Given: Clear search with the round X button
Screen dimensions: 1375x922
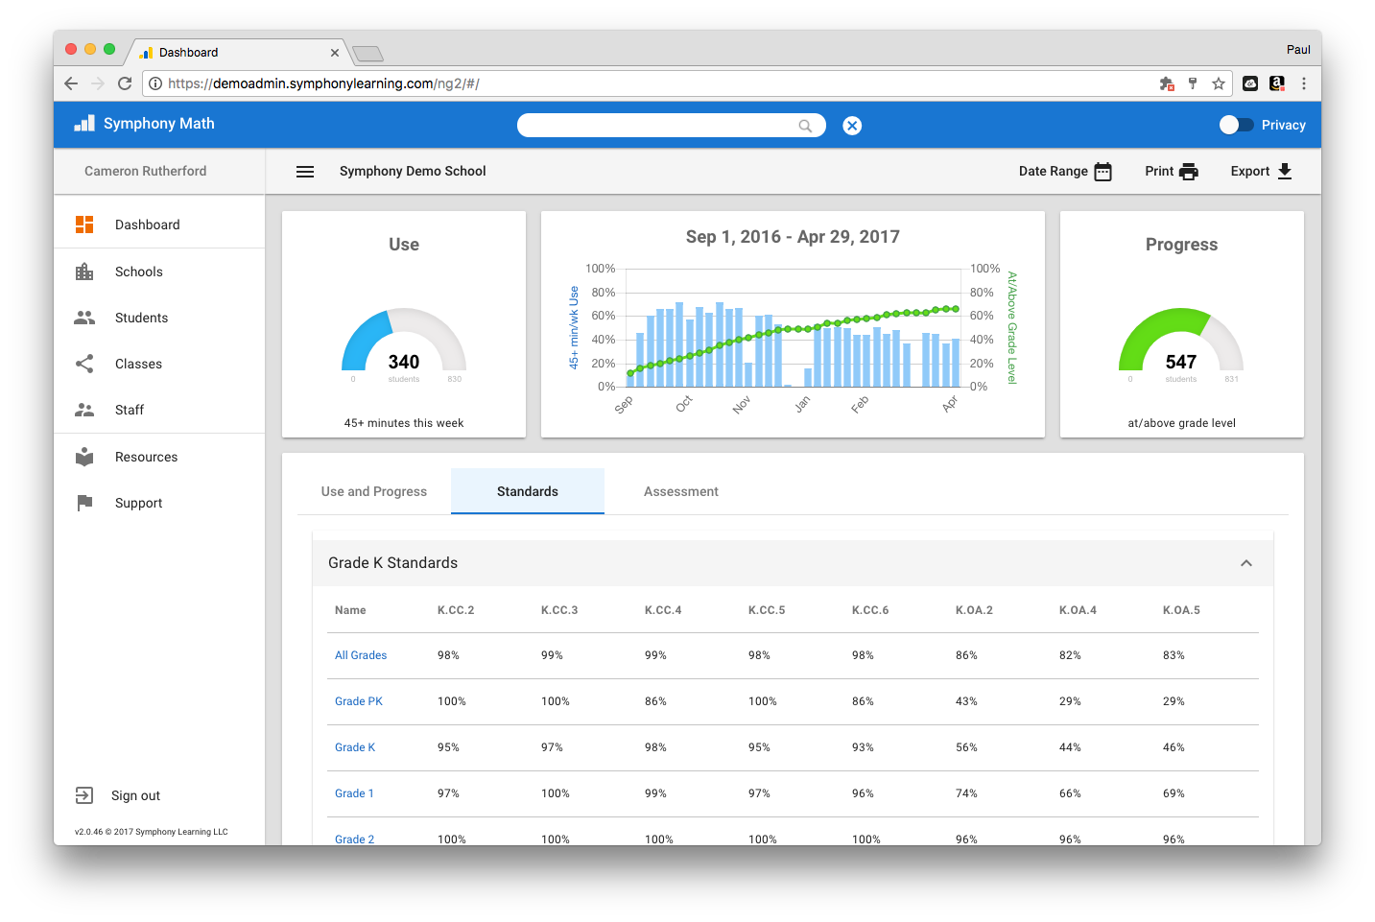Looking at the screenshot, I should pos(852,126).
